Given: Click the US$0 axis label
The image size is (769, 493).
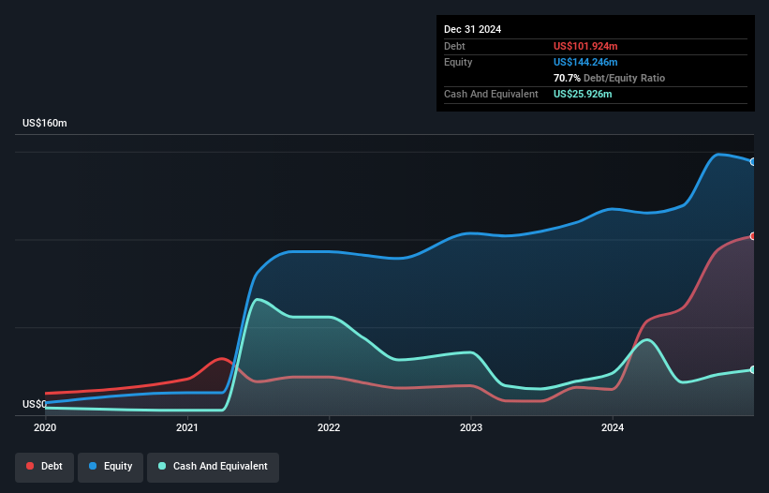Looking at the screenshot, I should click(x=35, y=404).
